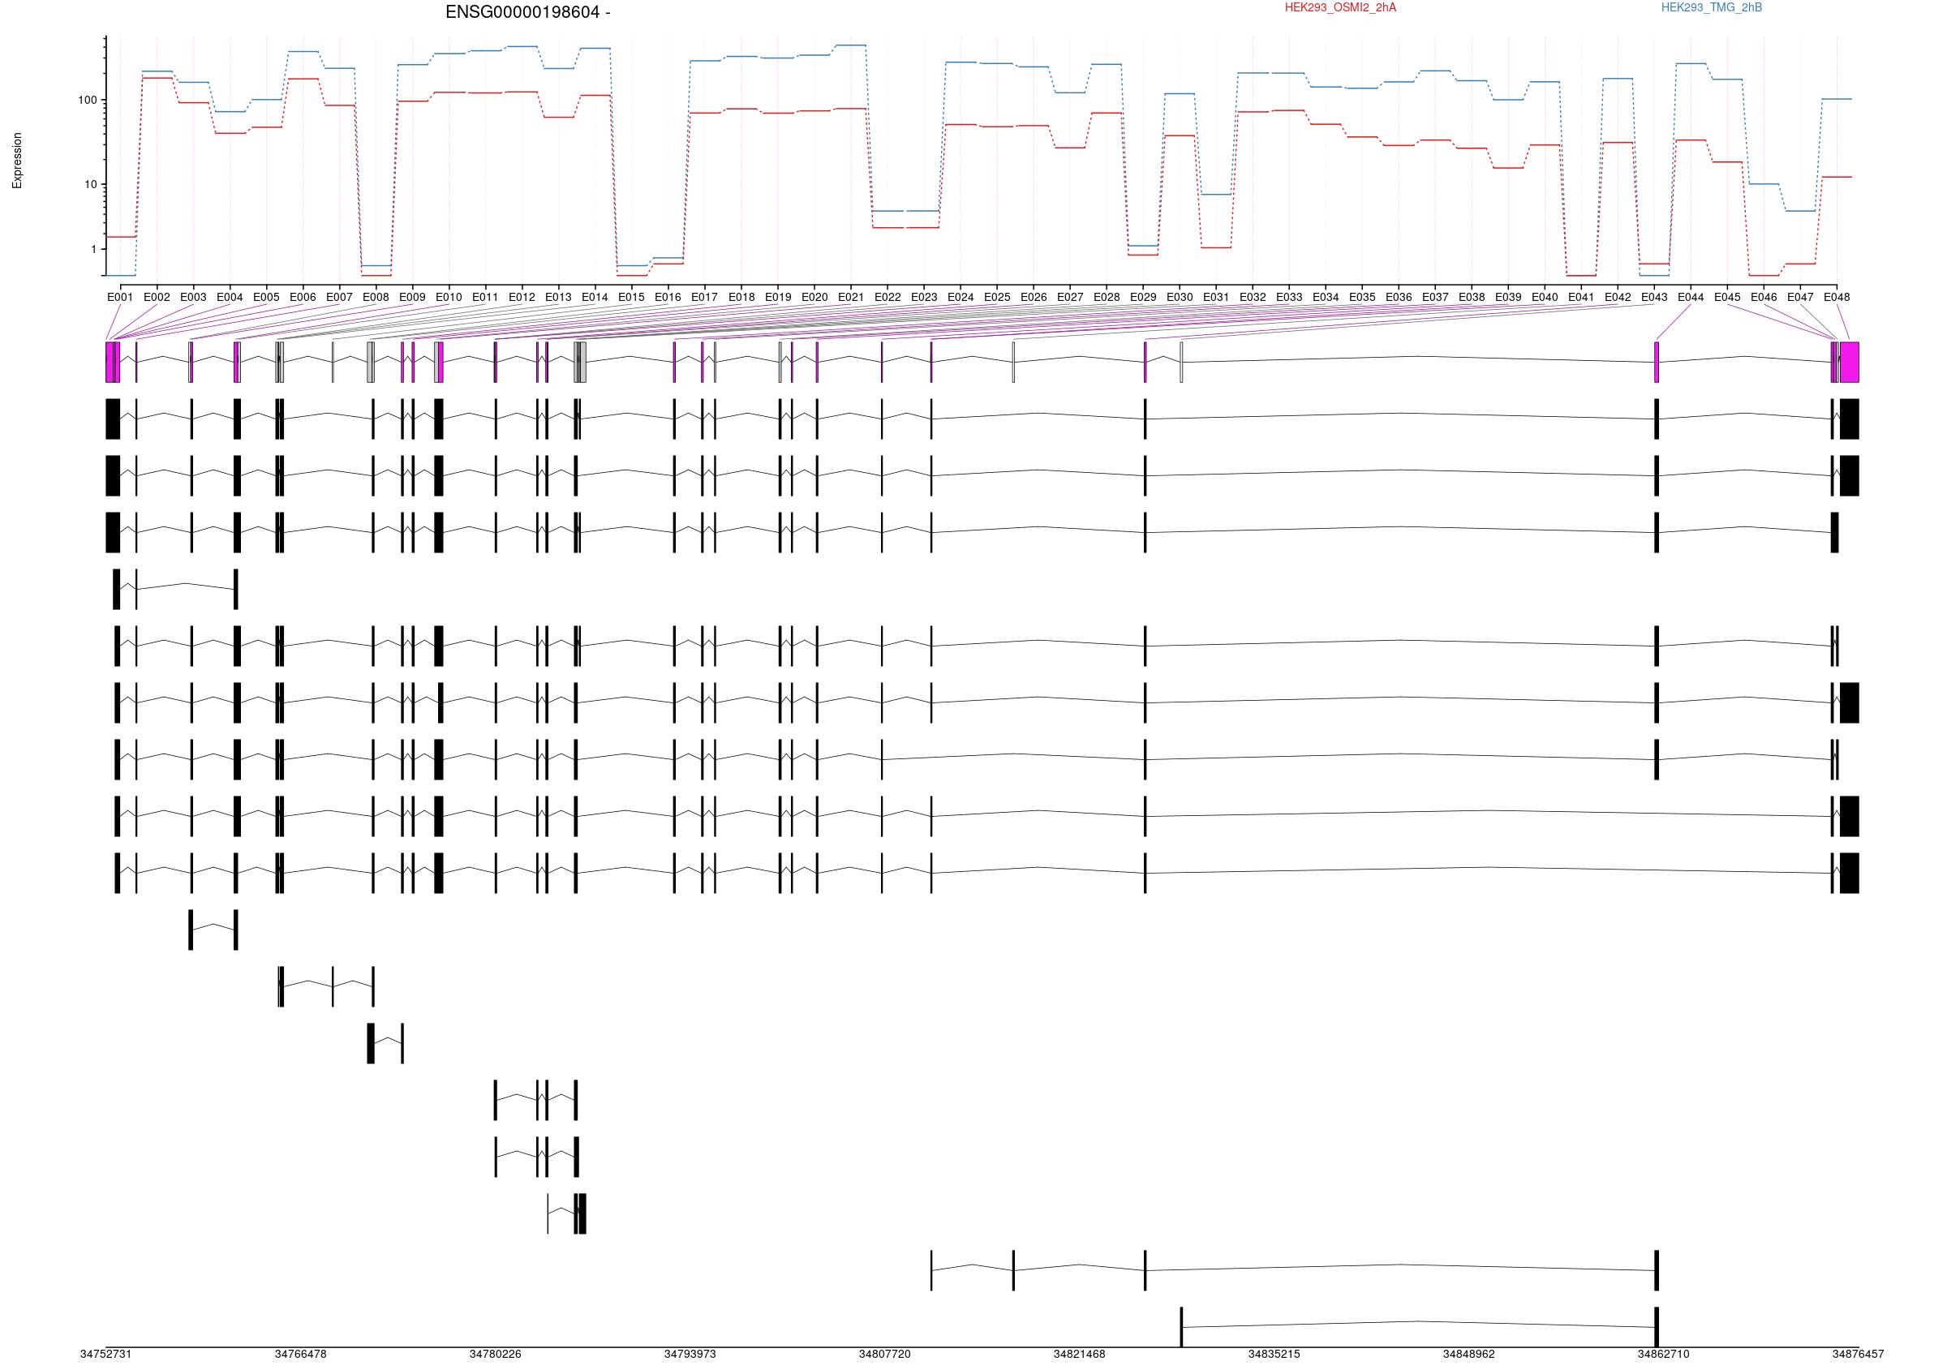Select exon label E012
Image resolution: width=1947 pixels, height=1370 pixels.
(x=522, y=298)
